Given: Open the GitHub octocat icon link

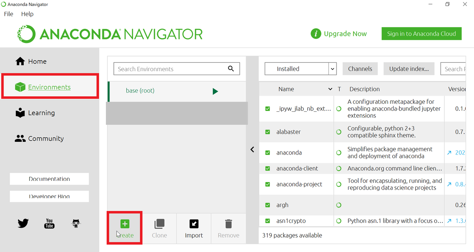Looking at the screenshot, I should 76,224.
